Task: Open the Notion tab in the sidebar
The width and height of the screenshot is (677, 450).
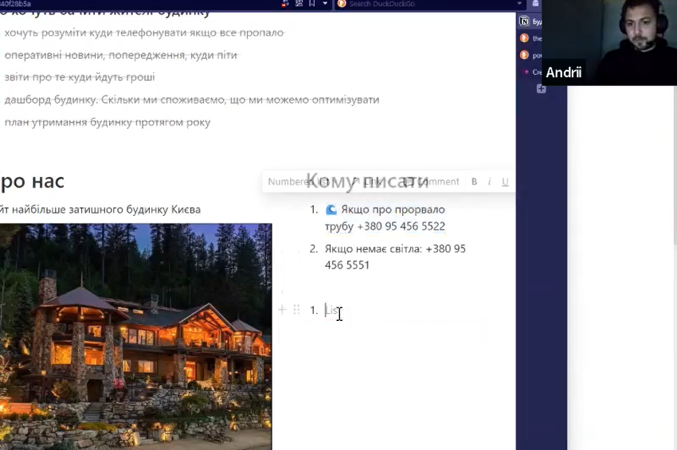Action: (526, 22)
